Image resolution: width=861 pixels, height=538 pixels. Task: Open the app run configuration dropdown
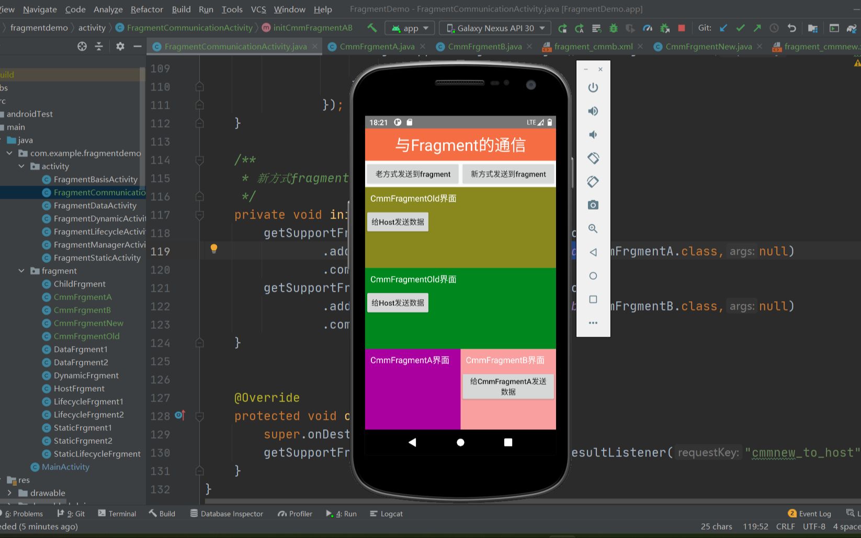(x=410, y=28)
